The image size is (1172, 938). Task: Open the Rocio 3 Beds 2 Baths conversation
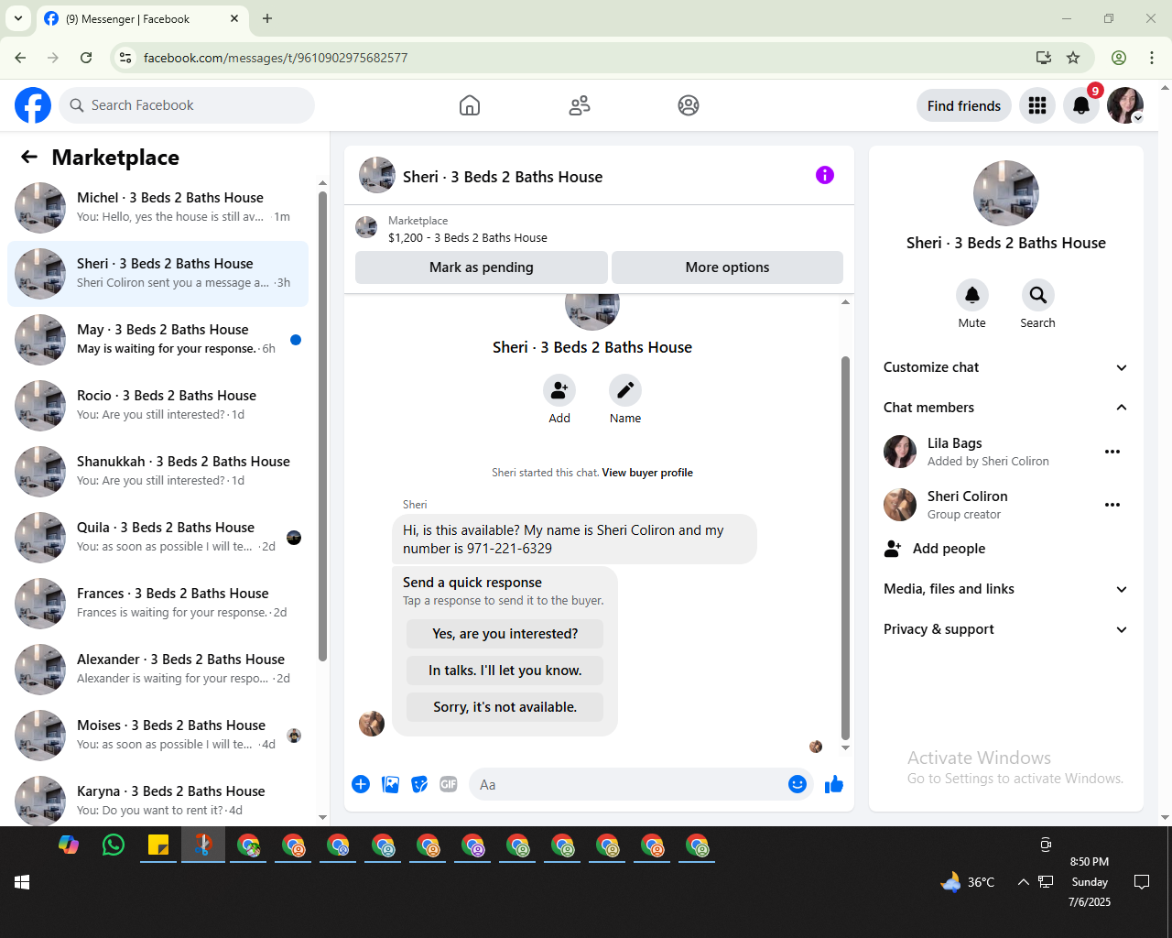tap(157, 406)
